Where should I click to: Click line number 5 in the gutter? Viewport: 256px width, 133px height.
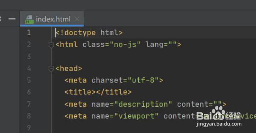(29, 80)
